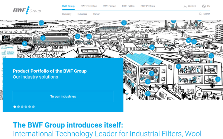Click the Our industry solutions subtitle
The width and height of the screenshot is (223, 139).
(x=35, y=77)
